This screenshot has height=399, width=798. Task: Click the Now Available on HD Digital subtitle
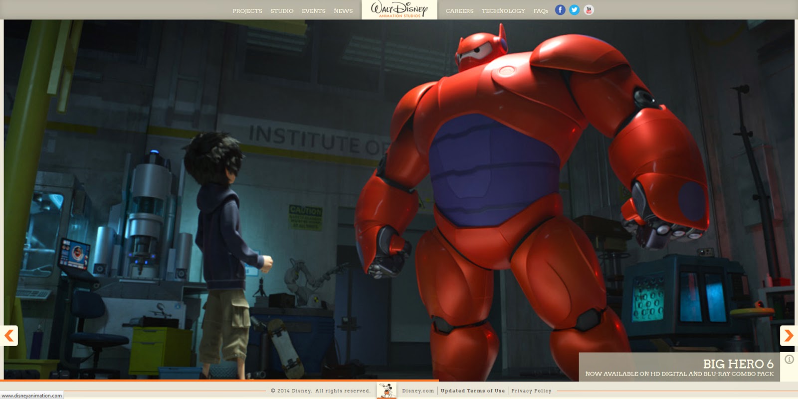click(x=679, y=374)
